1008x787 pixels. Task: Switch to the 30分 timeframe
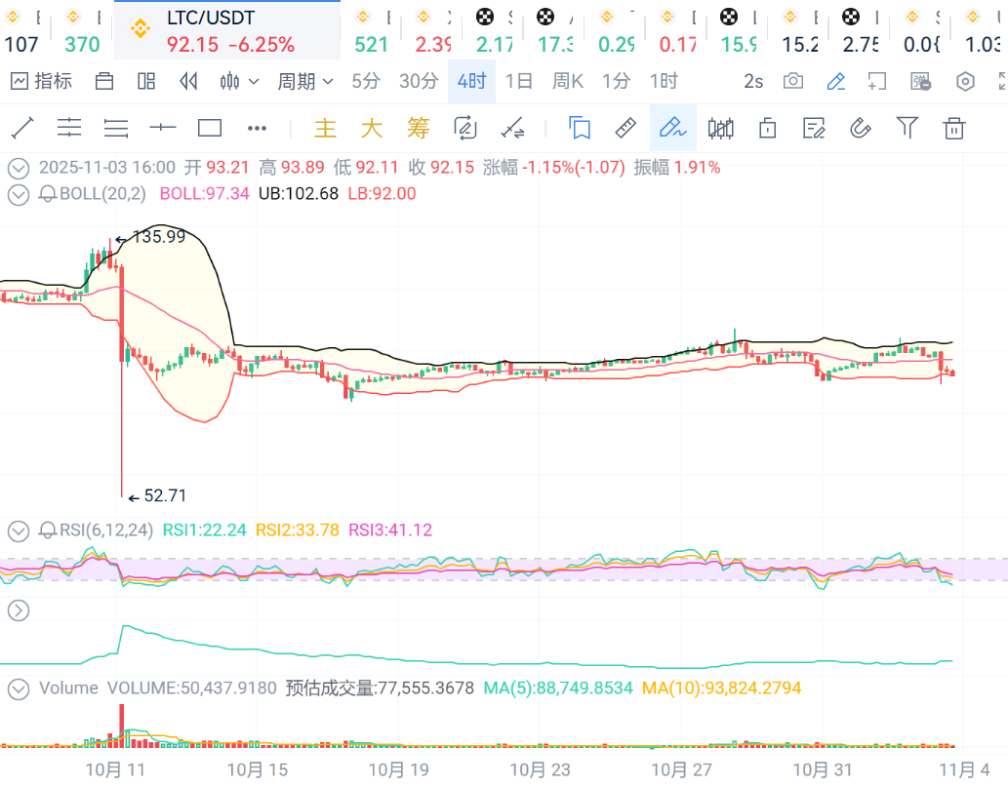(x=419, y=82)
